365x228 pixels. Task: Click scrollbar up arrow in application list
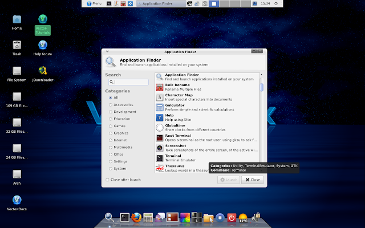pyautogui.click(x=261, y=75)
